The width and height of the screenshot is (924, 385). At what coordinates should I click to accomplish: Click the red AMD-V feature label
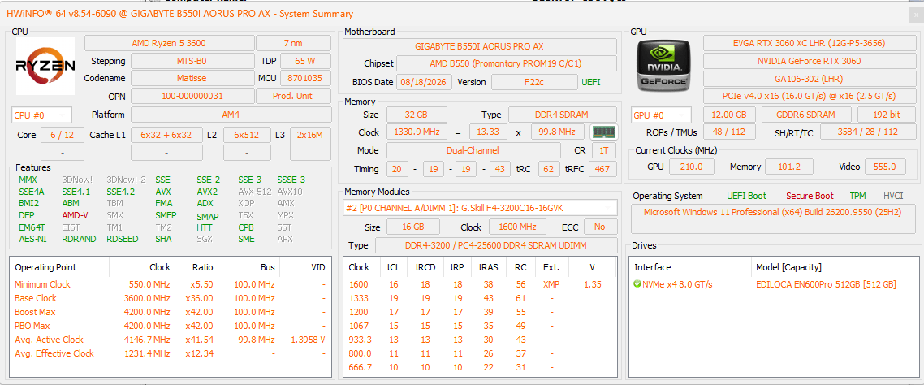[75, 215]
